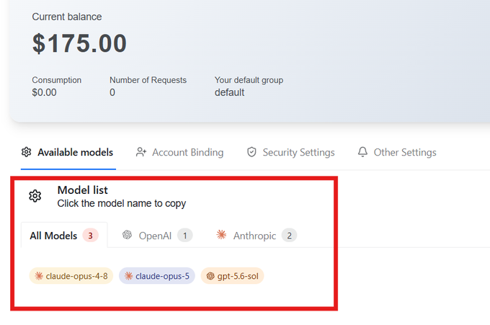Copy the gpt-5.6-sol model name
490x325 pixels.
point(232,276)
